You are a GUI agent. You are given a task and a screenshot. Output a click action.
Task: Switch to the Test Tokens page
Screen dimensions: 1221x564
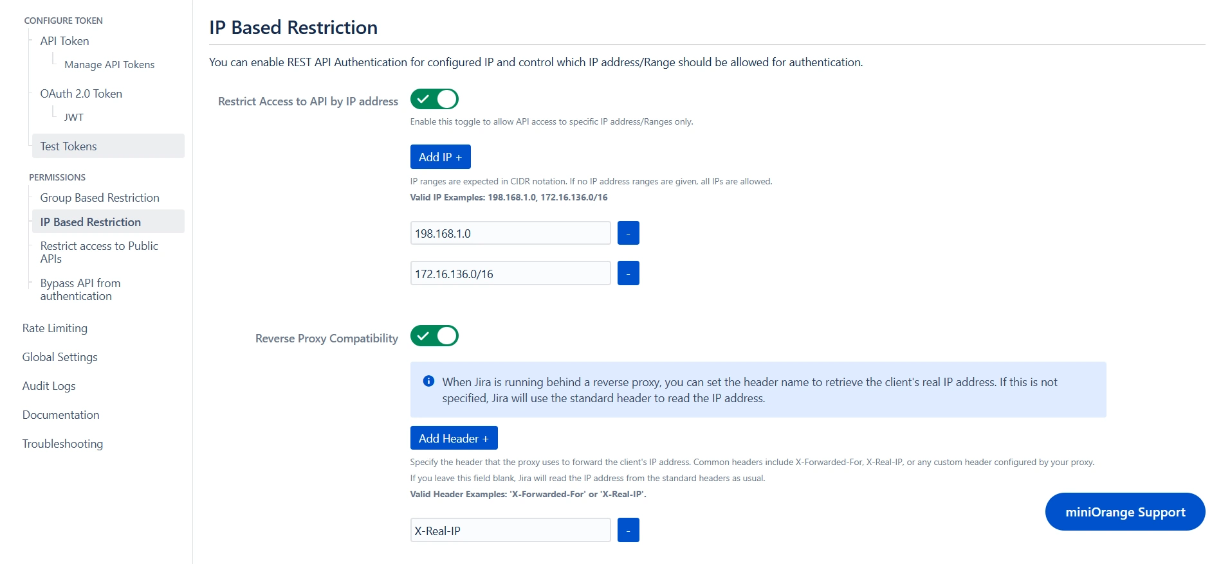(68, 146)
